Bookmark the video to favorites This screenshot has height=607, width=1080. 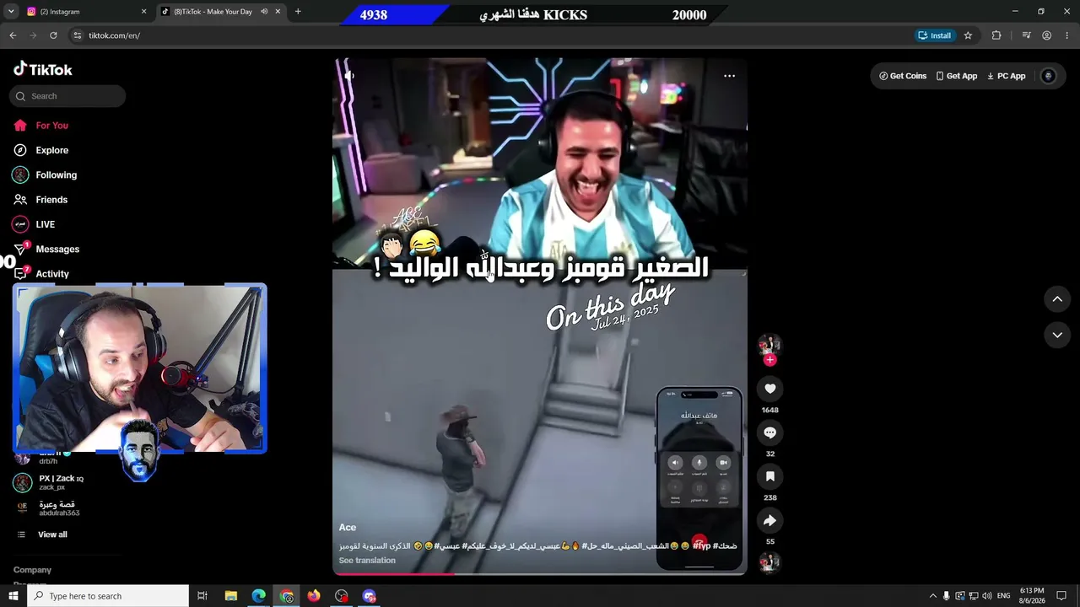click(769, 476)
